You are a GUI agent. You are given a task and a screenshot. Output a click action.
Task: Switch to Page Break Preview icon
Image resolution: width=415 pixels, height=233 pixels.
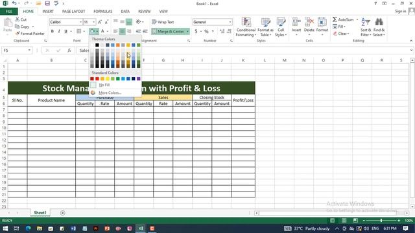pos(355,220)
